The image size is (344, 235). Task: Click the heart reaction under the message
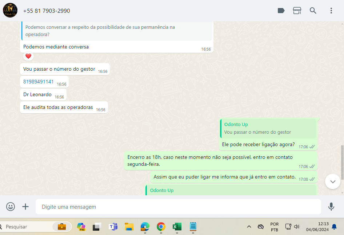pyautogui.click(x=28, y=56)
